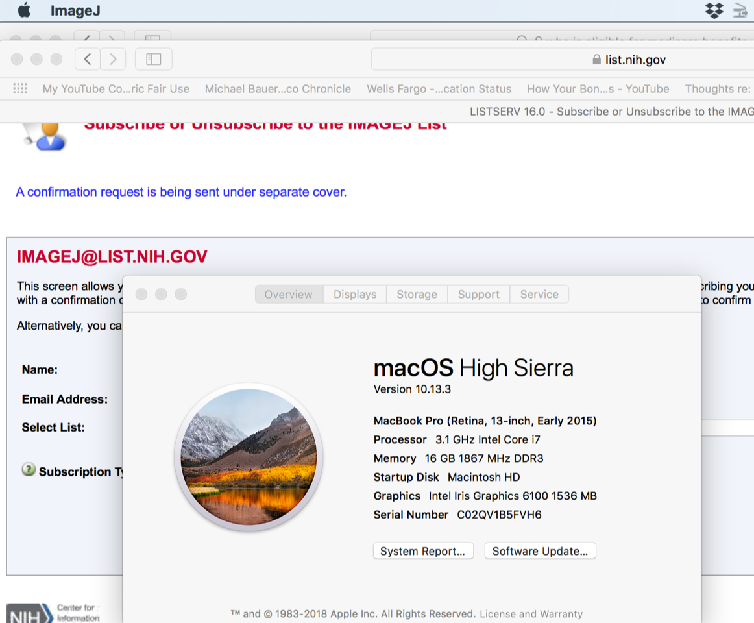This screenshot has height=623, width=754.
Task: Open the Apple menu
Action: (24, 10)
